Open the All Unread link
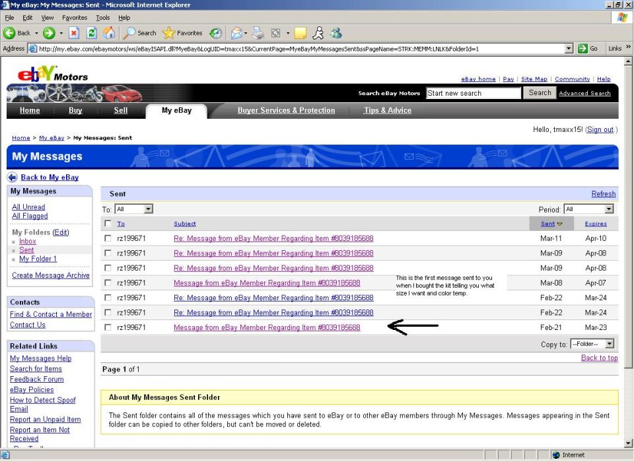 28,207
